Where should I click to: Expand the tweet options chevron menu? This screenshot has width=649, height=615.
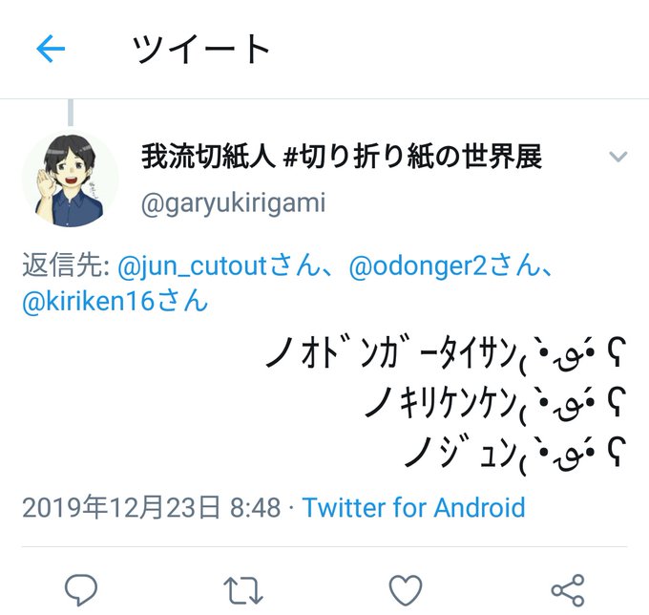(618, 156)
